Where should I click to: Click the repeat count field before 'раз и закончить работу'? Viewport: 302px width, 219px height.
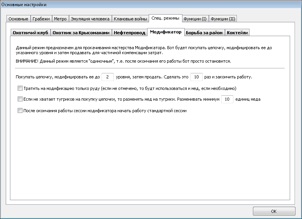pos(197,77)
